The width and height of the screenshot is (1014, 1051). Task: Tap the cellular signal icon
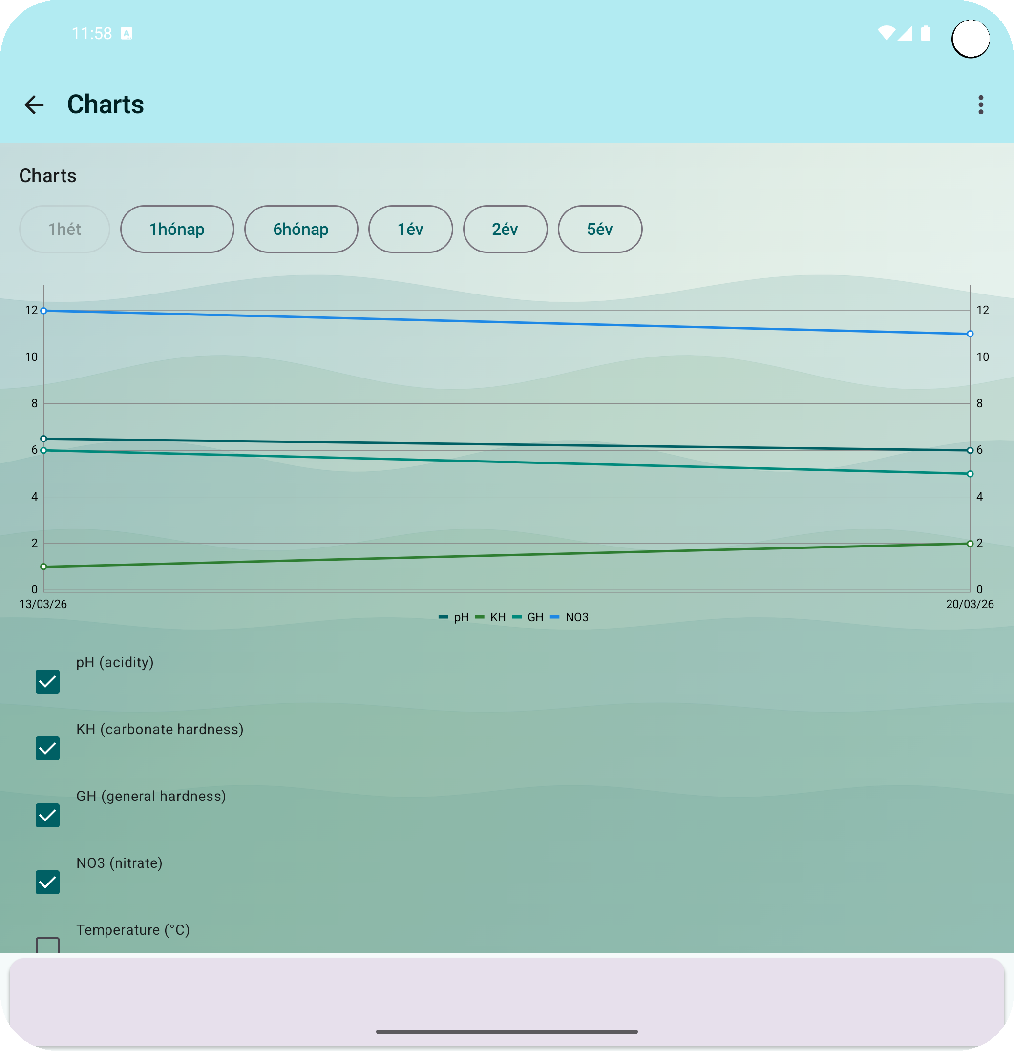905,33
